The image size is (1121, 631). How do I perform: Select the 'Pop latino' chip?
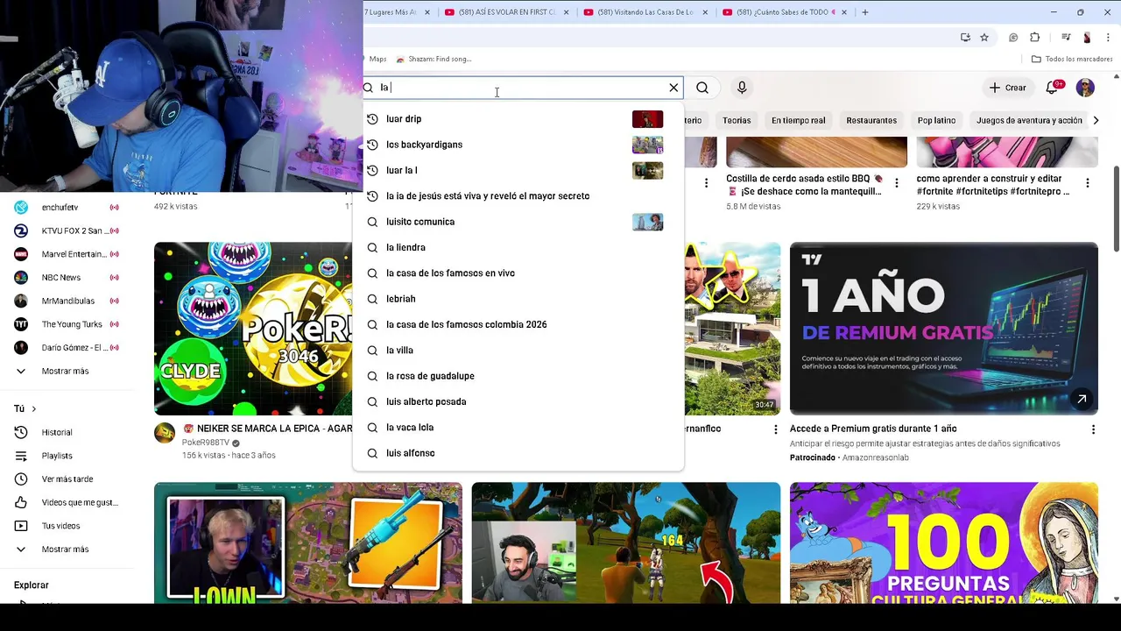click(x=936, y=120)
